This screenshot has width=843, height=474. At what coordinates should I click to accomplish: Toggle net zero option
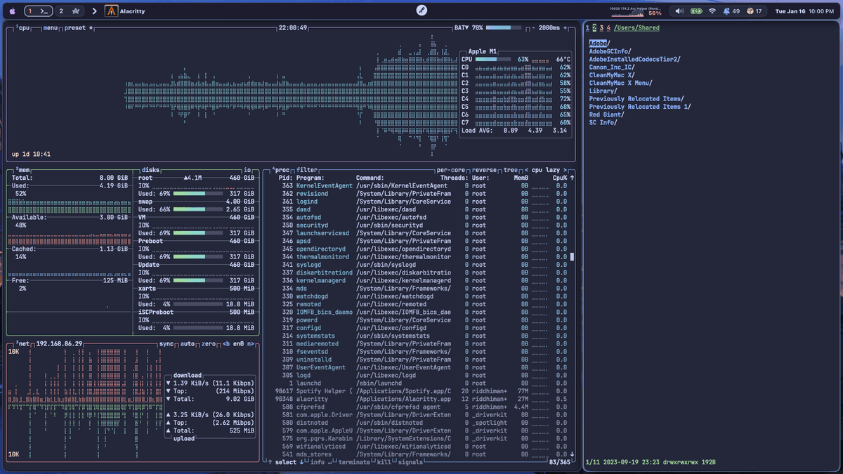209,344
